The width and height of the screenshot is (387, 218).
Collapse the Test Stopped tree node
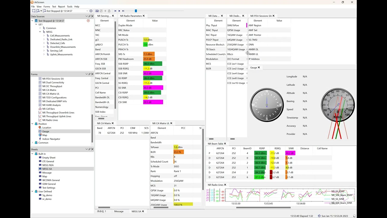coord(32,21)
